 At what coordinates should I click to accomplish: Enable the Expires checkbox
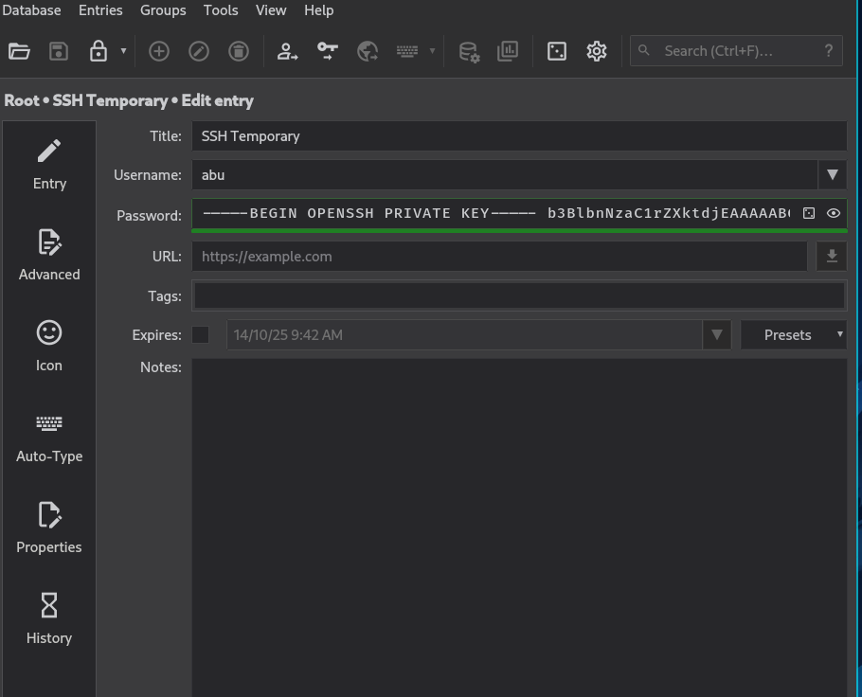[x=200, y=334]
